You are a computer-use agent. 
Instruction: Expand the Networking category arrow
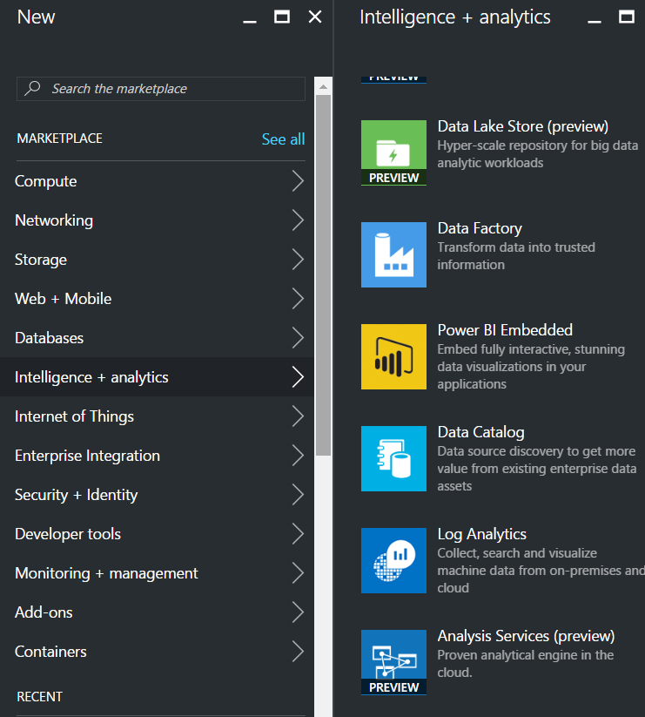(298, 220)
